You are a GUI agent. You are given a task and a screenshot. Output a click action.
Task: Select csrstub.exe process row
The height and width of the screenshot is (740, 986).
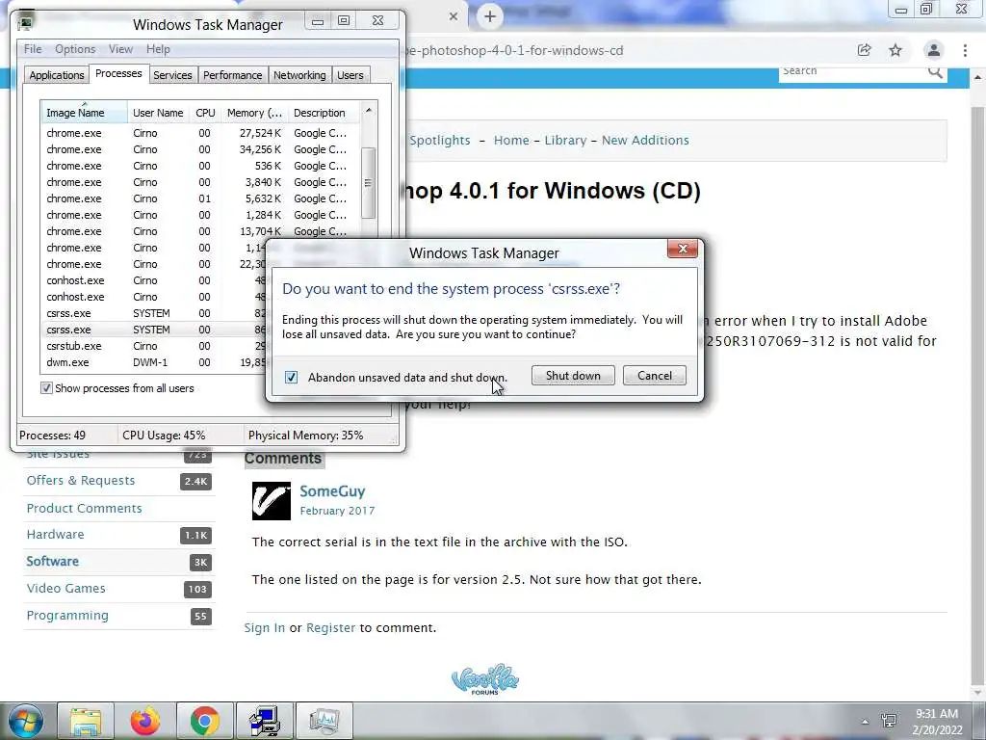(x=154, y=346)
